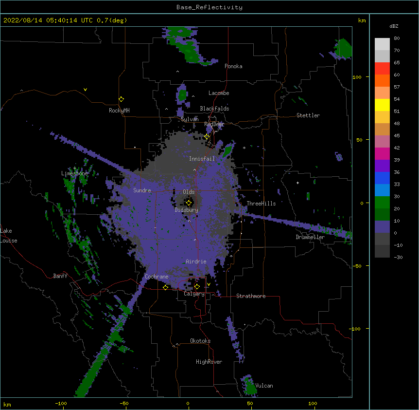Click the yellow diamond marker south of RedDeer
419x410 pixels.
coord(207,137)
